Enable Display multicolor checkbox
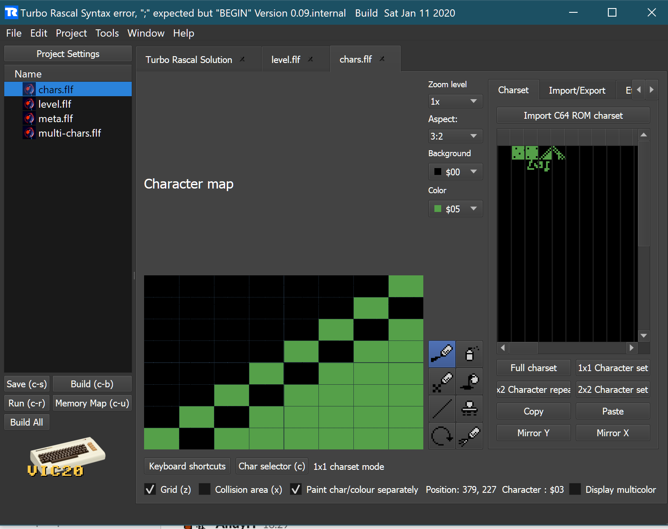668x529 pixels. coord(575,489)
